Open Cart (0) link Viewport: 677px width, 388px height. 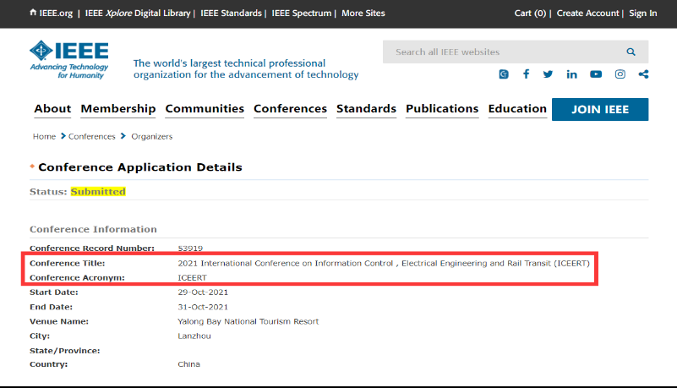pos(530,14)
